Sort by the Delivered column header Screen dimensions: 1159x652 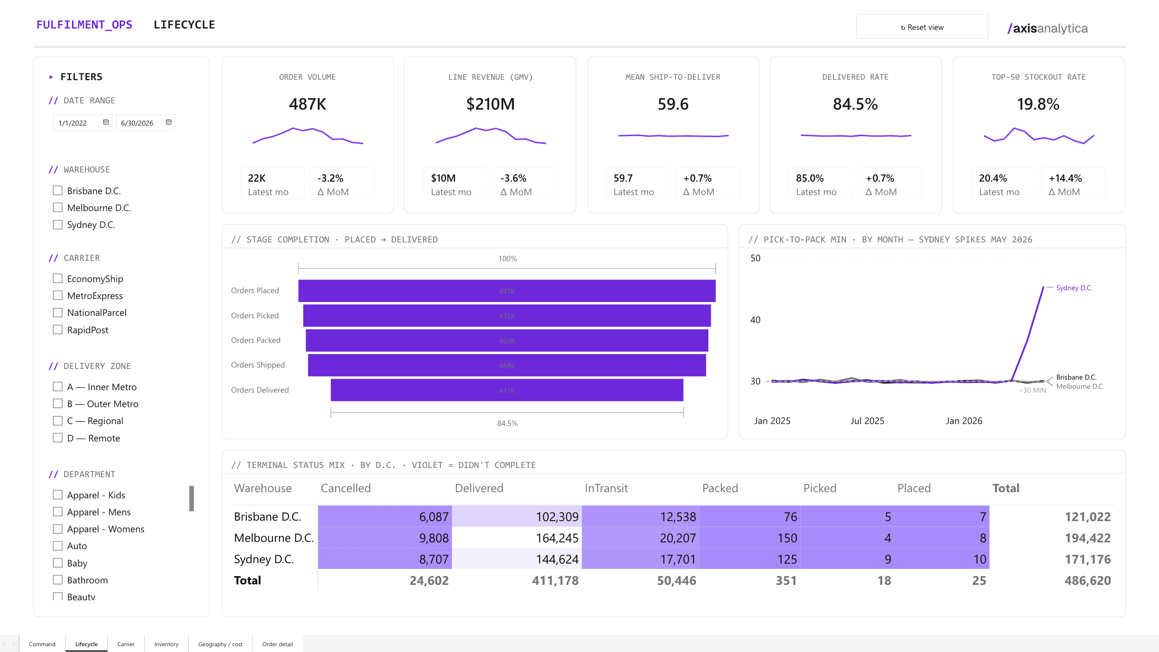click(479, 488)
